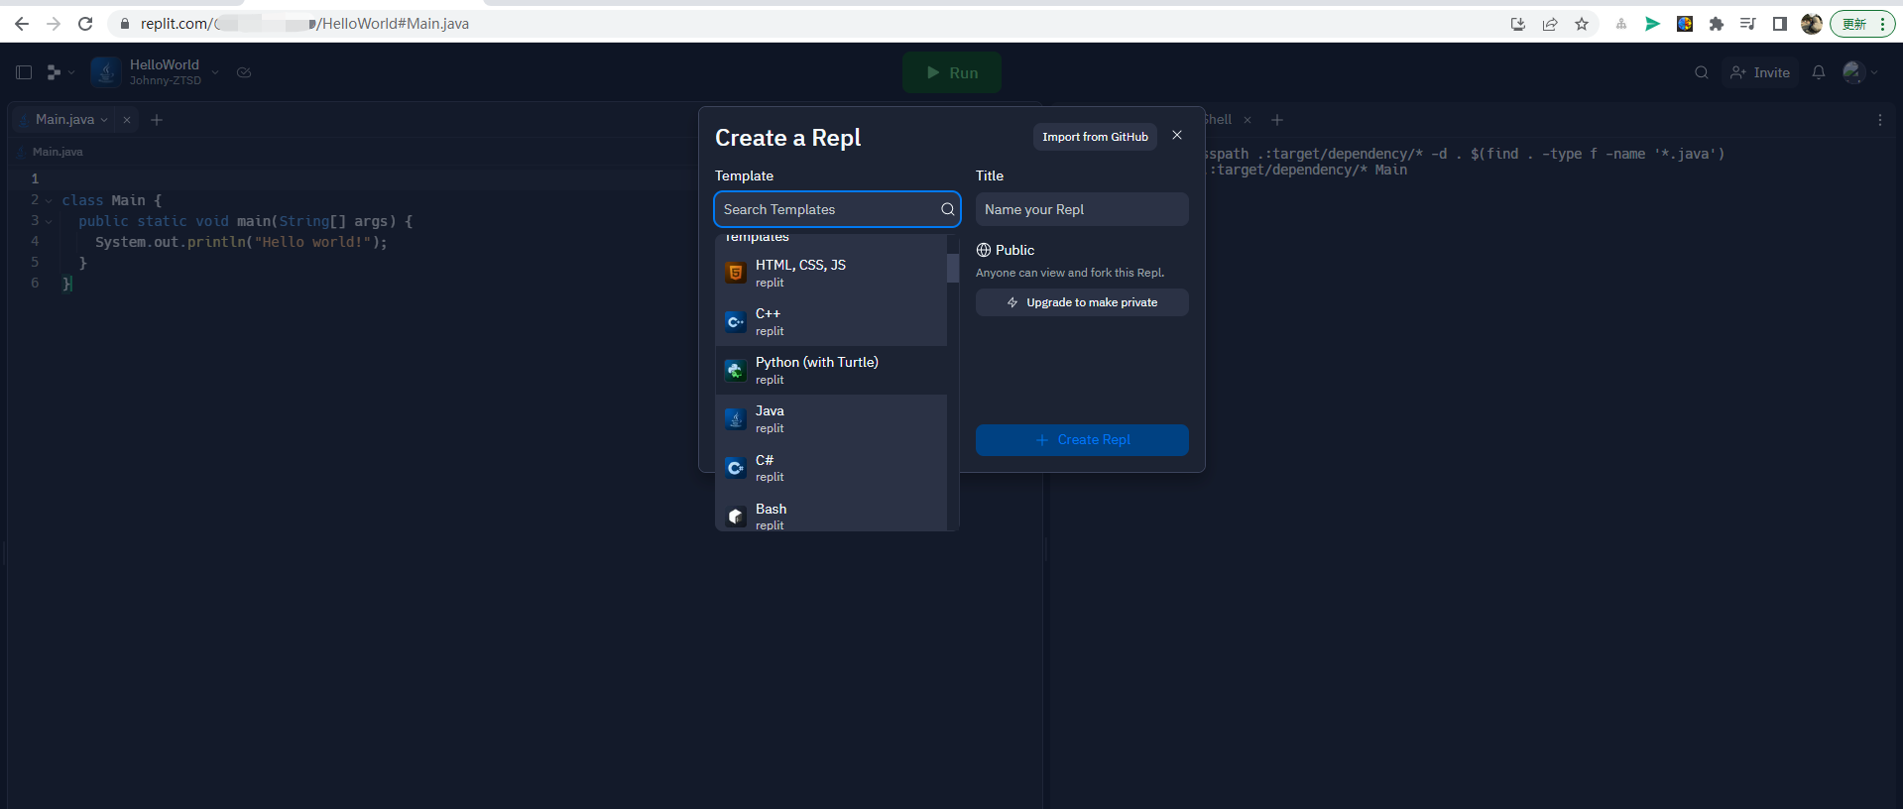Collapse the code fold on line 2
This screenshot has height=809, width=1903.
click(x=49, y=200)
